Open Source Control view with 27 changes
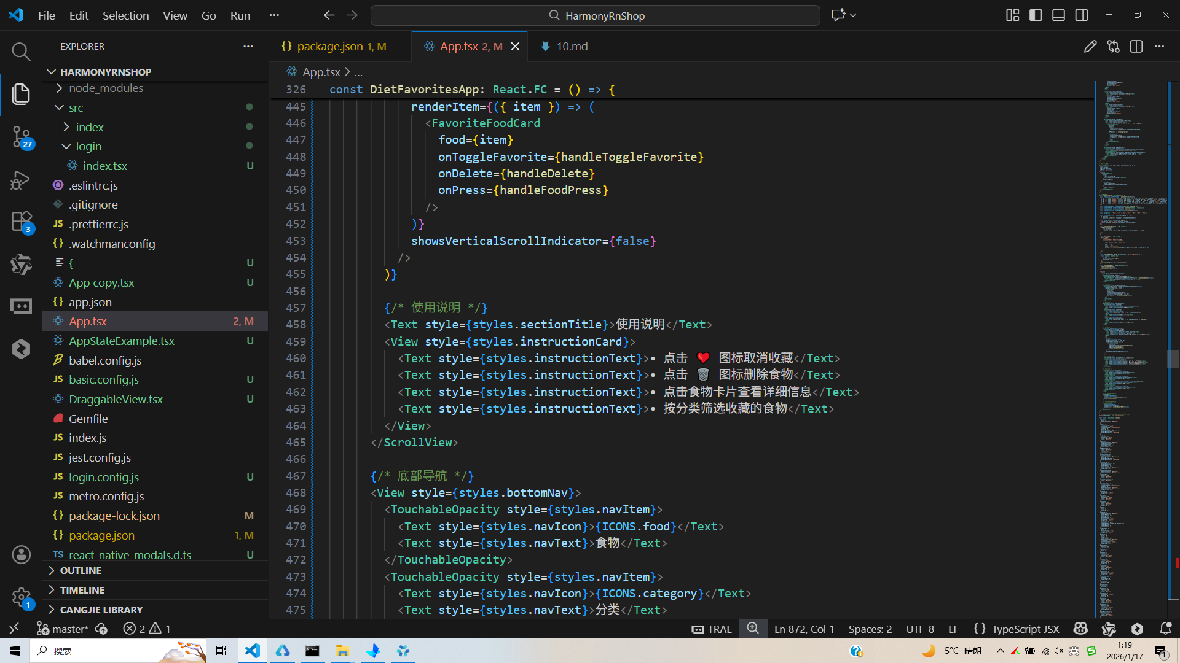This screenshot has height=663, width=1180. tap(21, 136)
